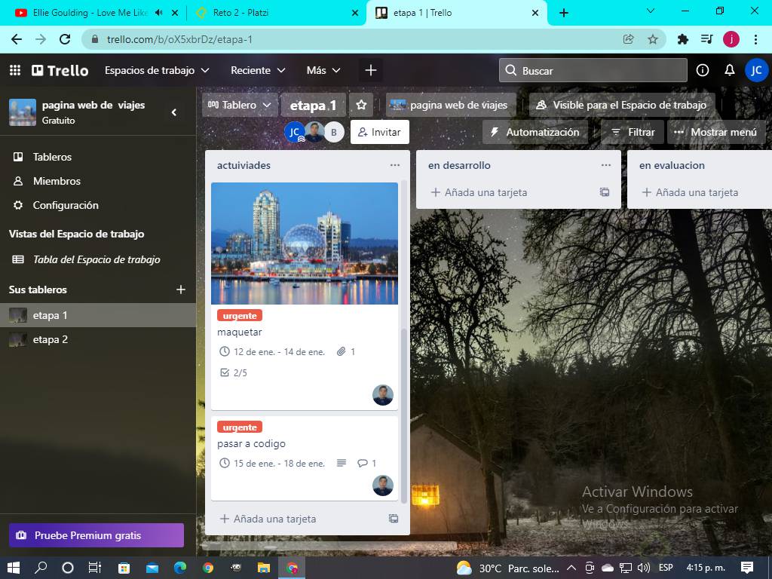Open File Explorer in taskbar
Screen dimensions: 772x579
264,568
